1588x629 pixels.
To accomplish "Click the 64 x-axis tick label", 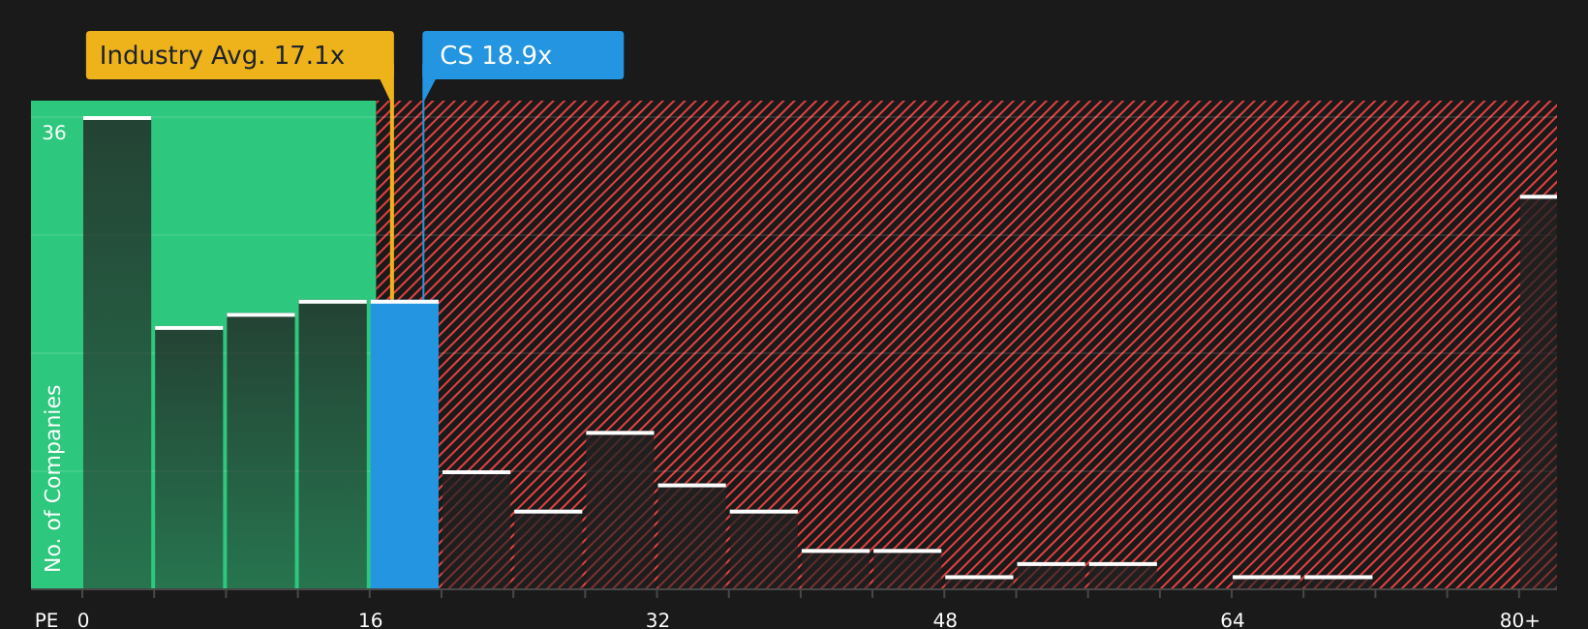I will click(1232, 620).
